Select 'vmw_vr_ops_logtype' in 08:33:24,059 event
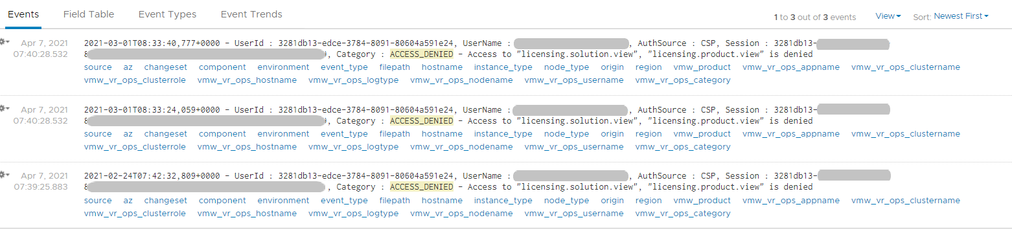 353,147
